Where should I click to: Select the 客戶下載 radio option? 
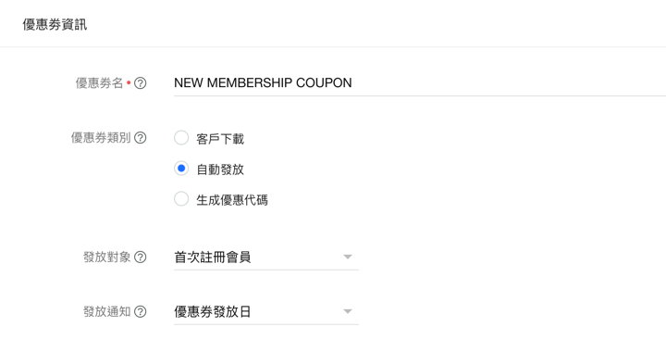click(181, 138)
